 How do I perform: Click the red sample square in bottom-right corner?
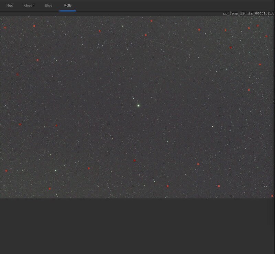(x=272, y=196)
